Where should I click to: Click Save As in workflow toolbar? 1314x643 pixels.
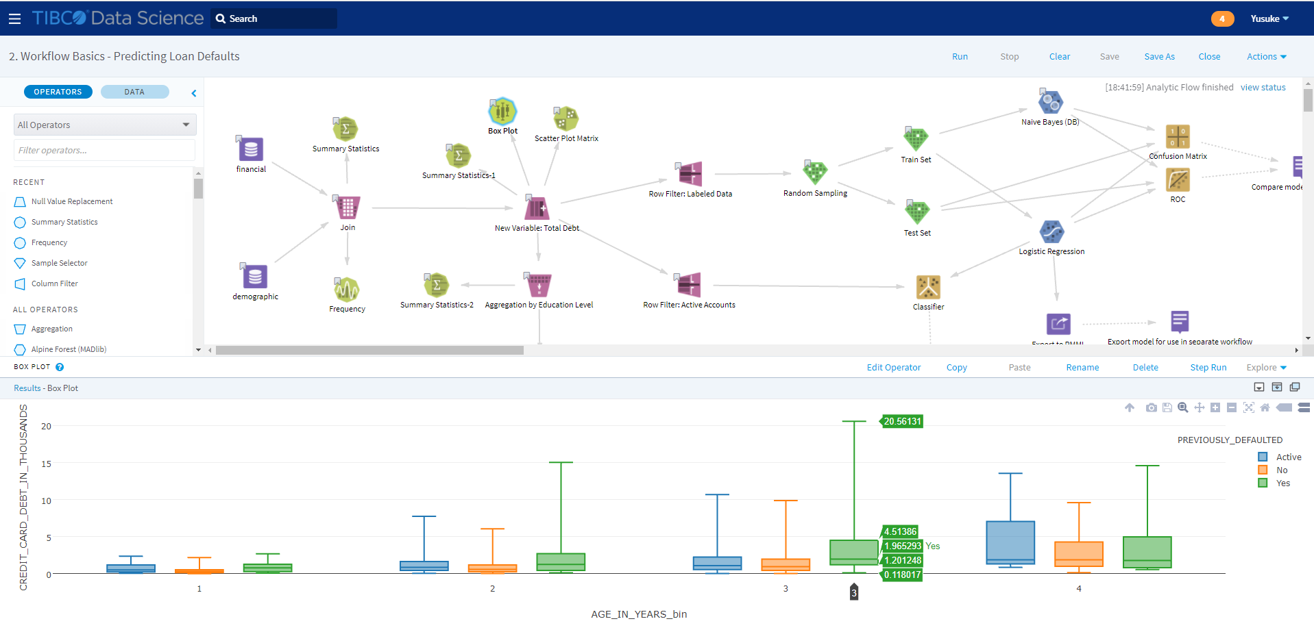click(1159, 57)
